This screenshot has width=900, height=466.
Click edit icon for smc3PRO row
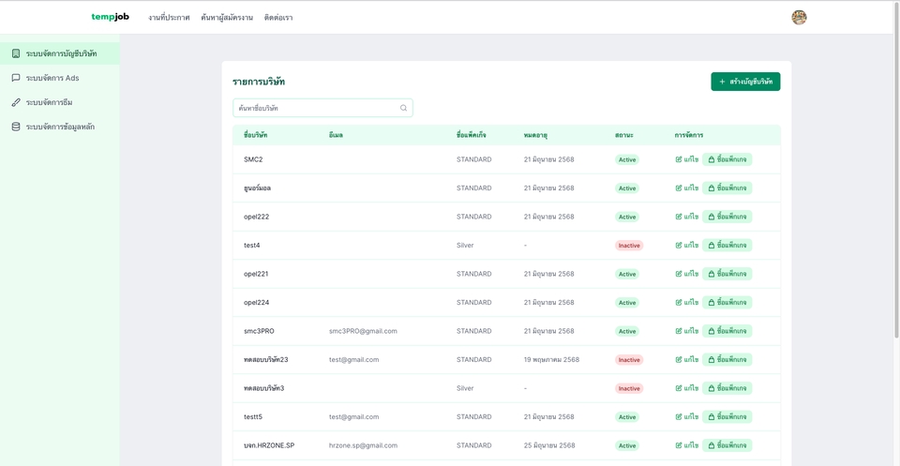coord(679,331)
